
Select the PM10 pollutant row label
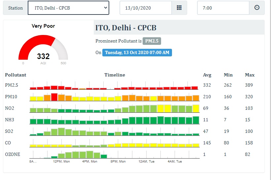tap(11, 97)
